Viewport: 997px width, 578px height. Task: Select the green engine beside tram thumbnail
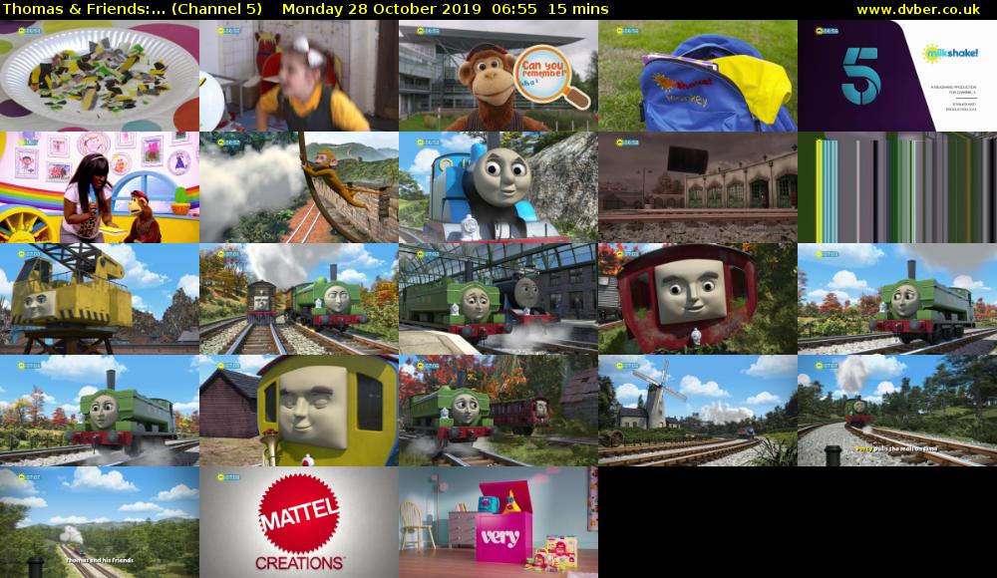[299, 299]
